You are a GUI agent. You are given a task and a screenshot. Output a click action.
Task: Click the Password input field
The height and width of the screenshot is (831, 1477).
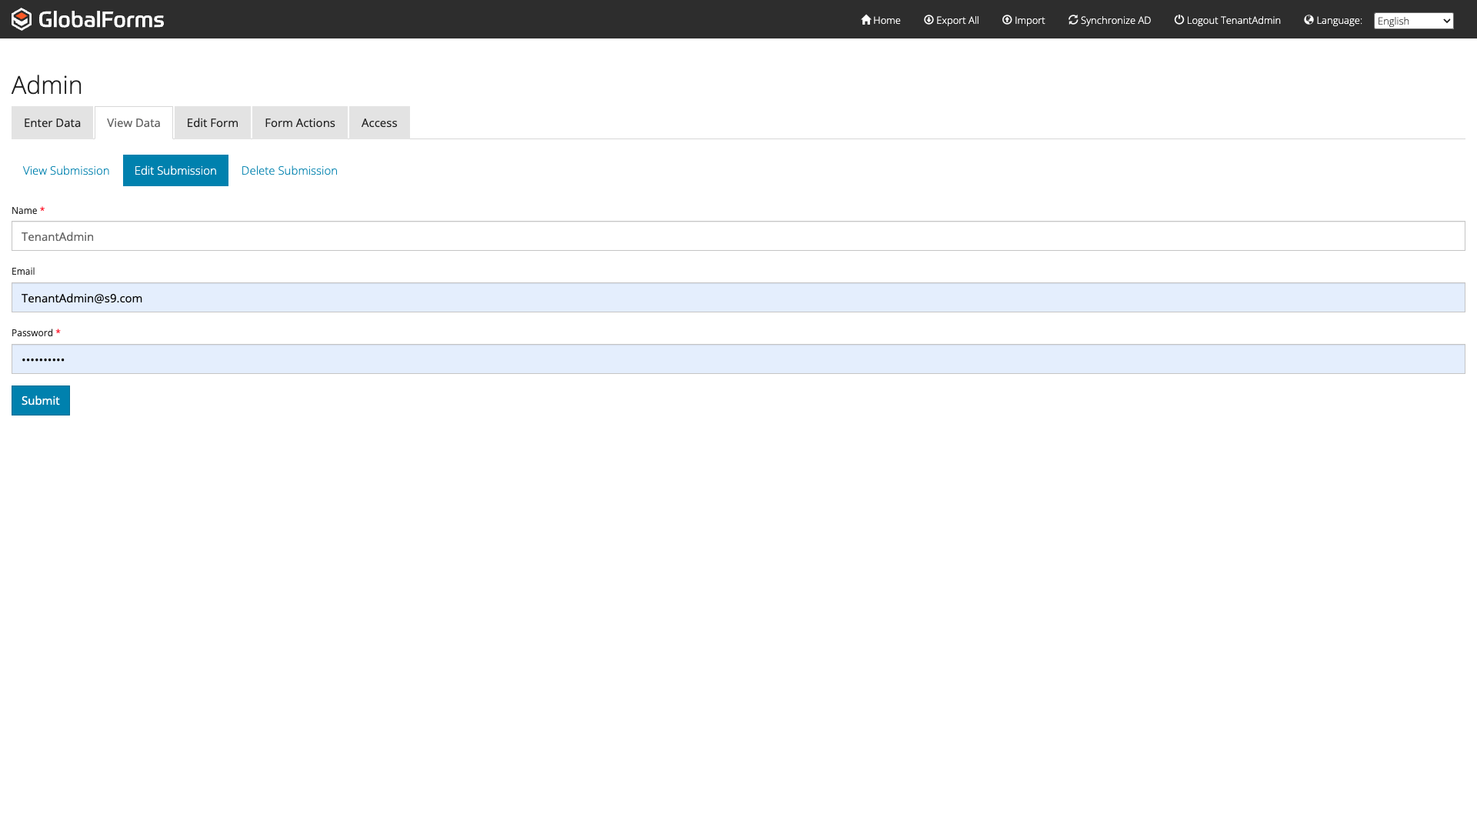pos(738,359)
